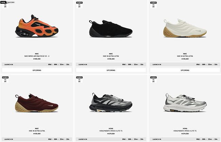Switch to the NOW tab
The image size is (221, 142).
pos(3,2)
